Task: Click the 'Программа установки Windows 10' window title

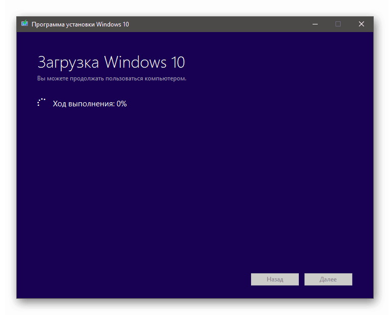Action: (80, 24)
